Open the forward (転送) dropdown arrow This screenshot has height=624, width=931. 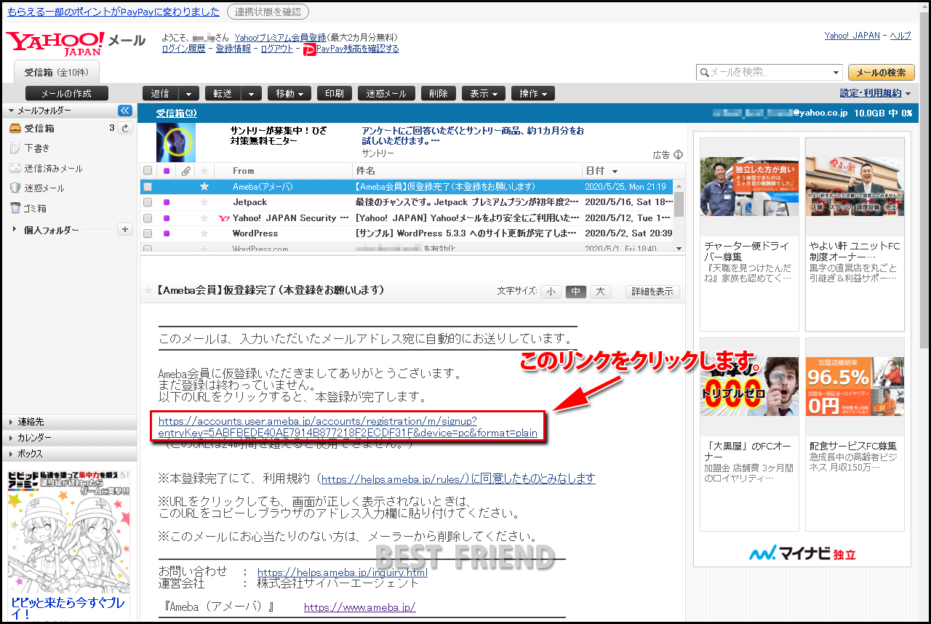[x=252, y=93]
